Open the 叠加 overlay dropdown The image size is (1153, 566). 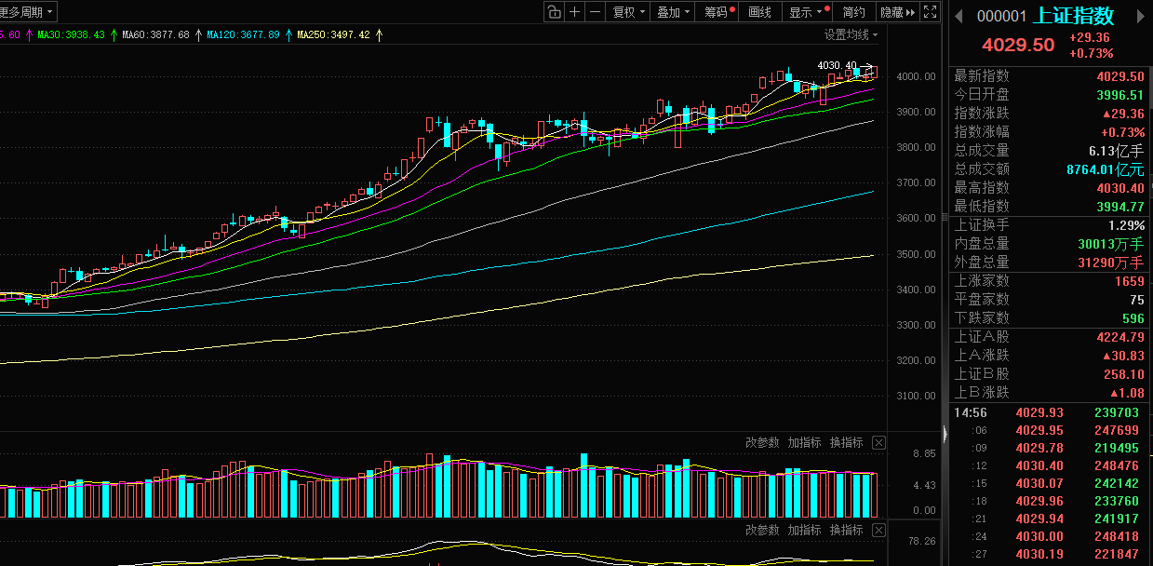(672, 12)
